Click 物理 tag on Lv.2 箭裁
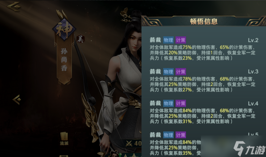The width and height of the screenshot is (266, 157). (168, 40)
